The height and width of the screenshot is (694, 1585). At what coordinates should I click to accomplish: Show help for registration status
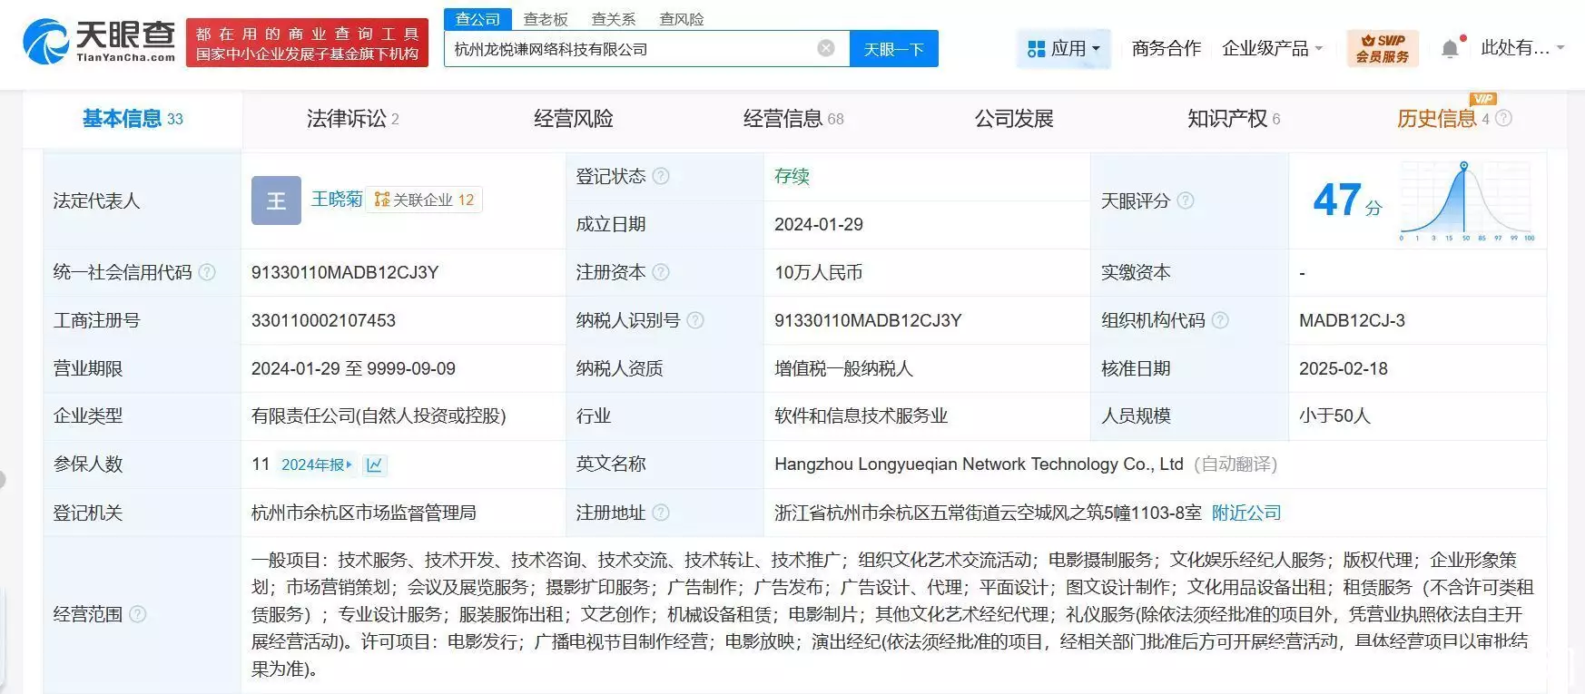tap(661, 176)
